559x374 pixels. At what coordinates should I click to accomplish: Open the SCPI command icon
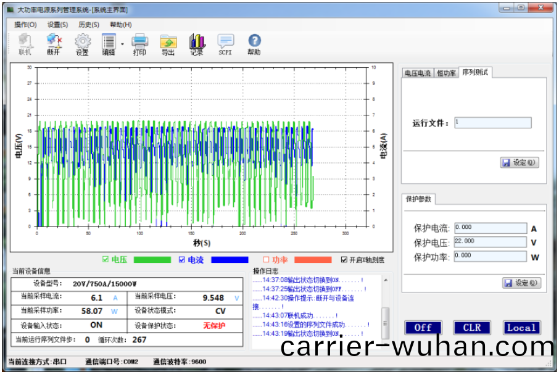(225, 44)
